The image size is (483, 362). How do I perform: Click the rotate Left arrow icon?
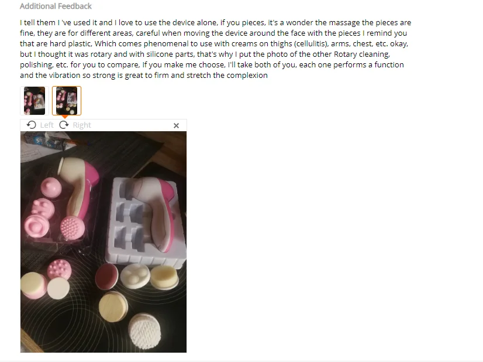pos(31,125)
